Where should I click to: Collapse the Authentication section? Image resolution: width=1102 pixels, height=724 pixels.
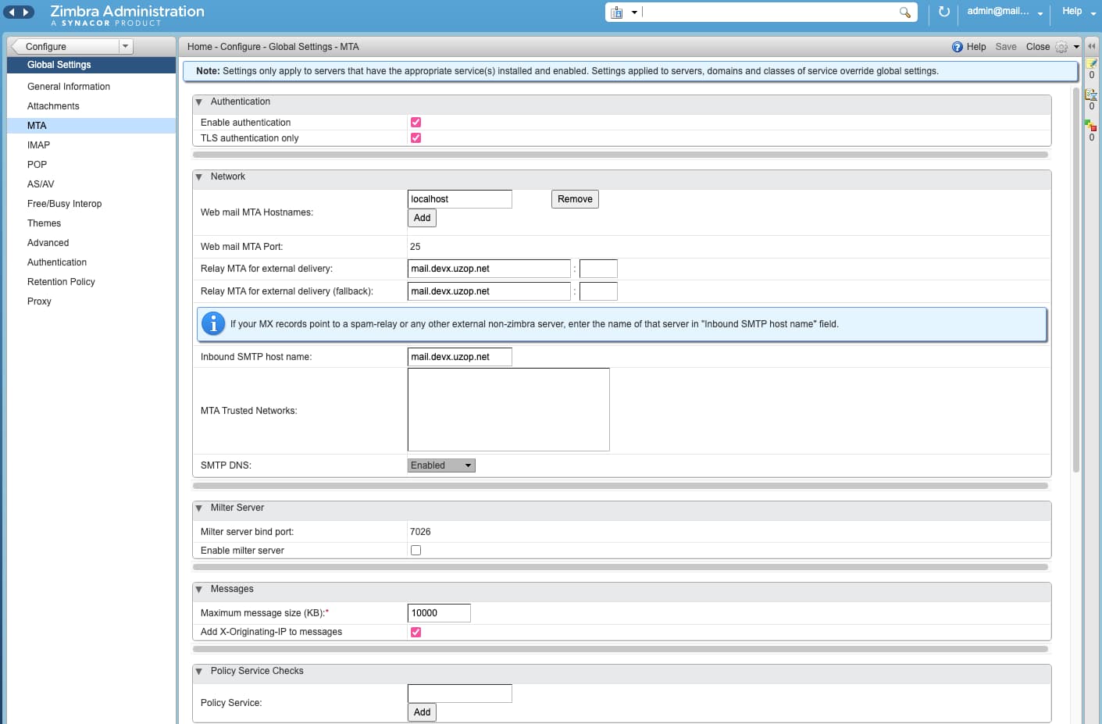point(199,102)
